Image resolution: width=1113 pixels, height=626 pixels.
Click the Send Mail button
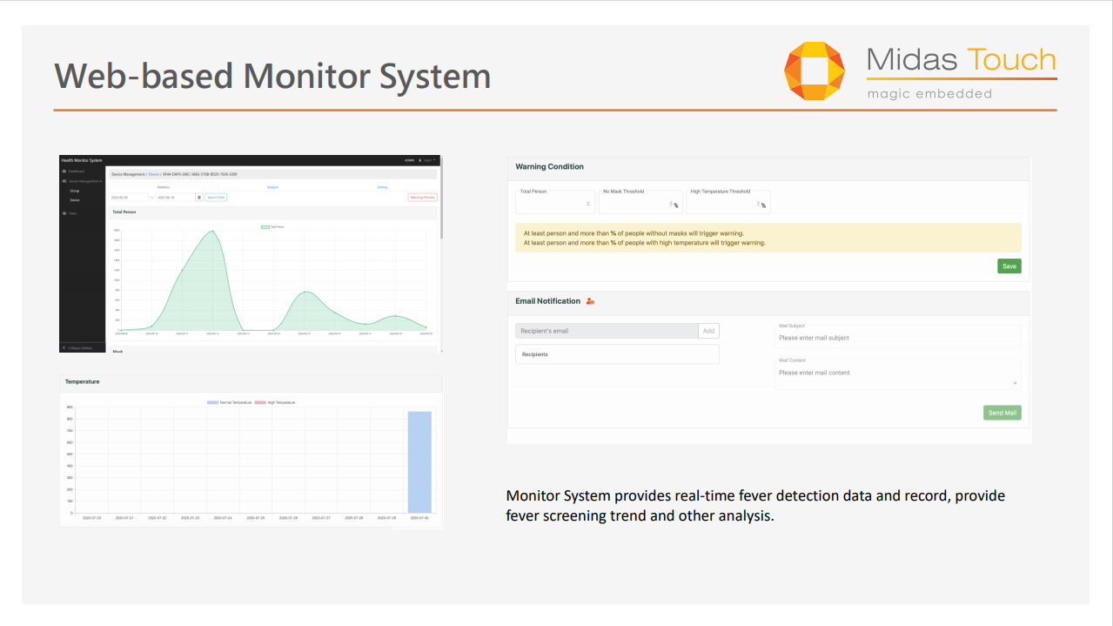click(x=1002, y=413)
